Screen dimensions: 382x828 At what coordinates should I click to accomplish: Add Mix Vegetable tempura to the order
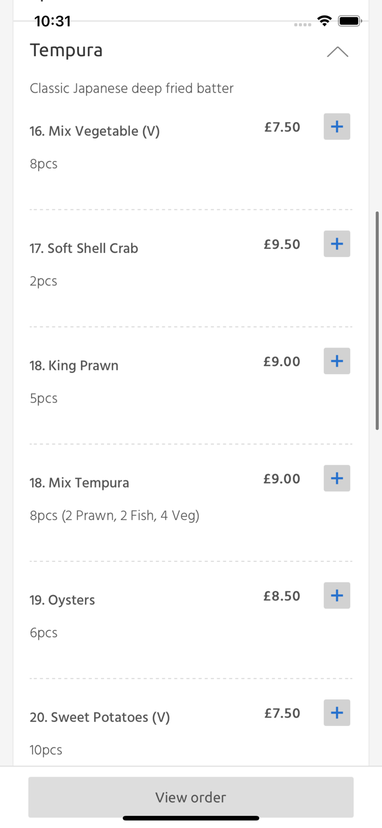pyautogui.click(x=336, y=126)
